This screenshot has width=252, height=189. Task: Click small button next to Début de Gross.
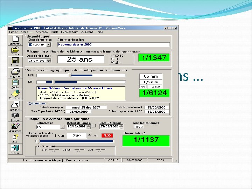point(94,126)
